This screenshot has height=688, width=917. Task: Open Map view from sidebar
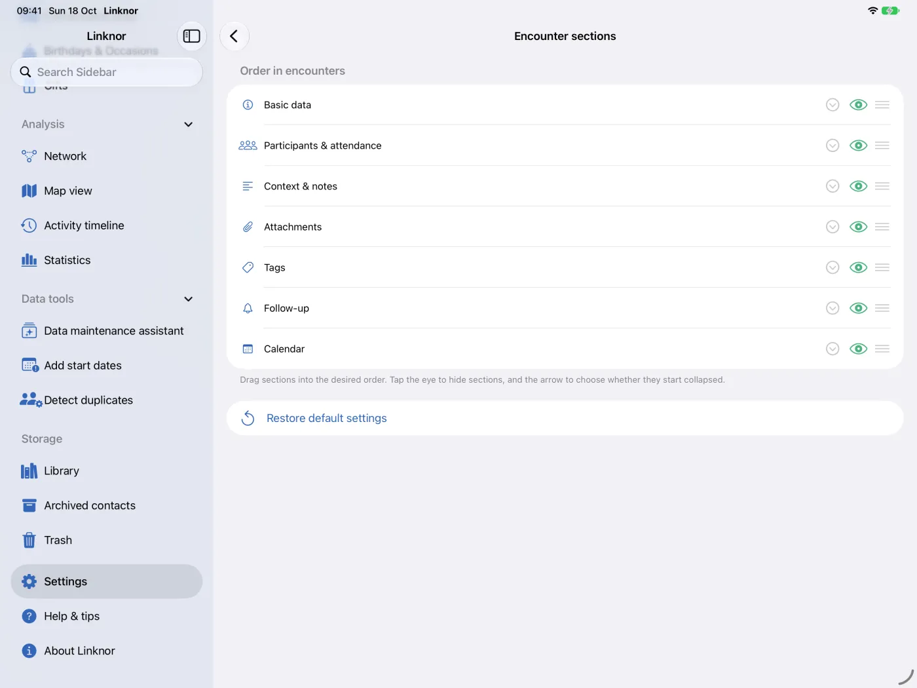(x=107, y=191)
